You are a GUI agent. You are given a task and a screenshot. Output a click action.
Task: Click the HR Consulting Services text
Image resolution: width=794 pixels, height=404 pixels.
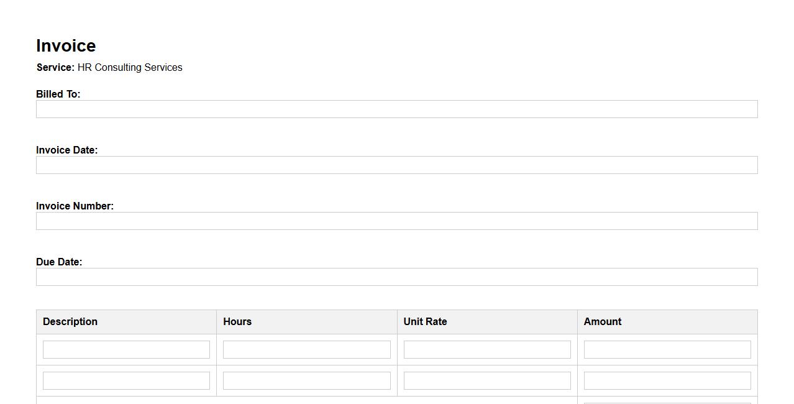(x=130, y=68)
